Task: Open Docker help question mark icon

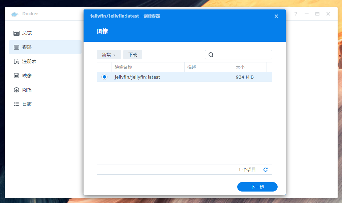Action: [296, 14]
